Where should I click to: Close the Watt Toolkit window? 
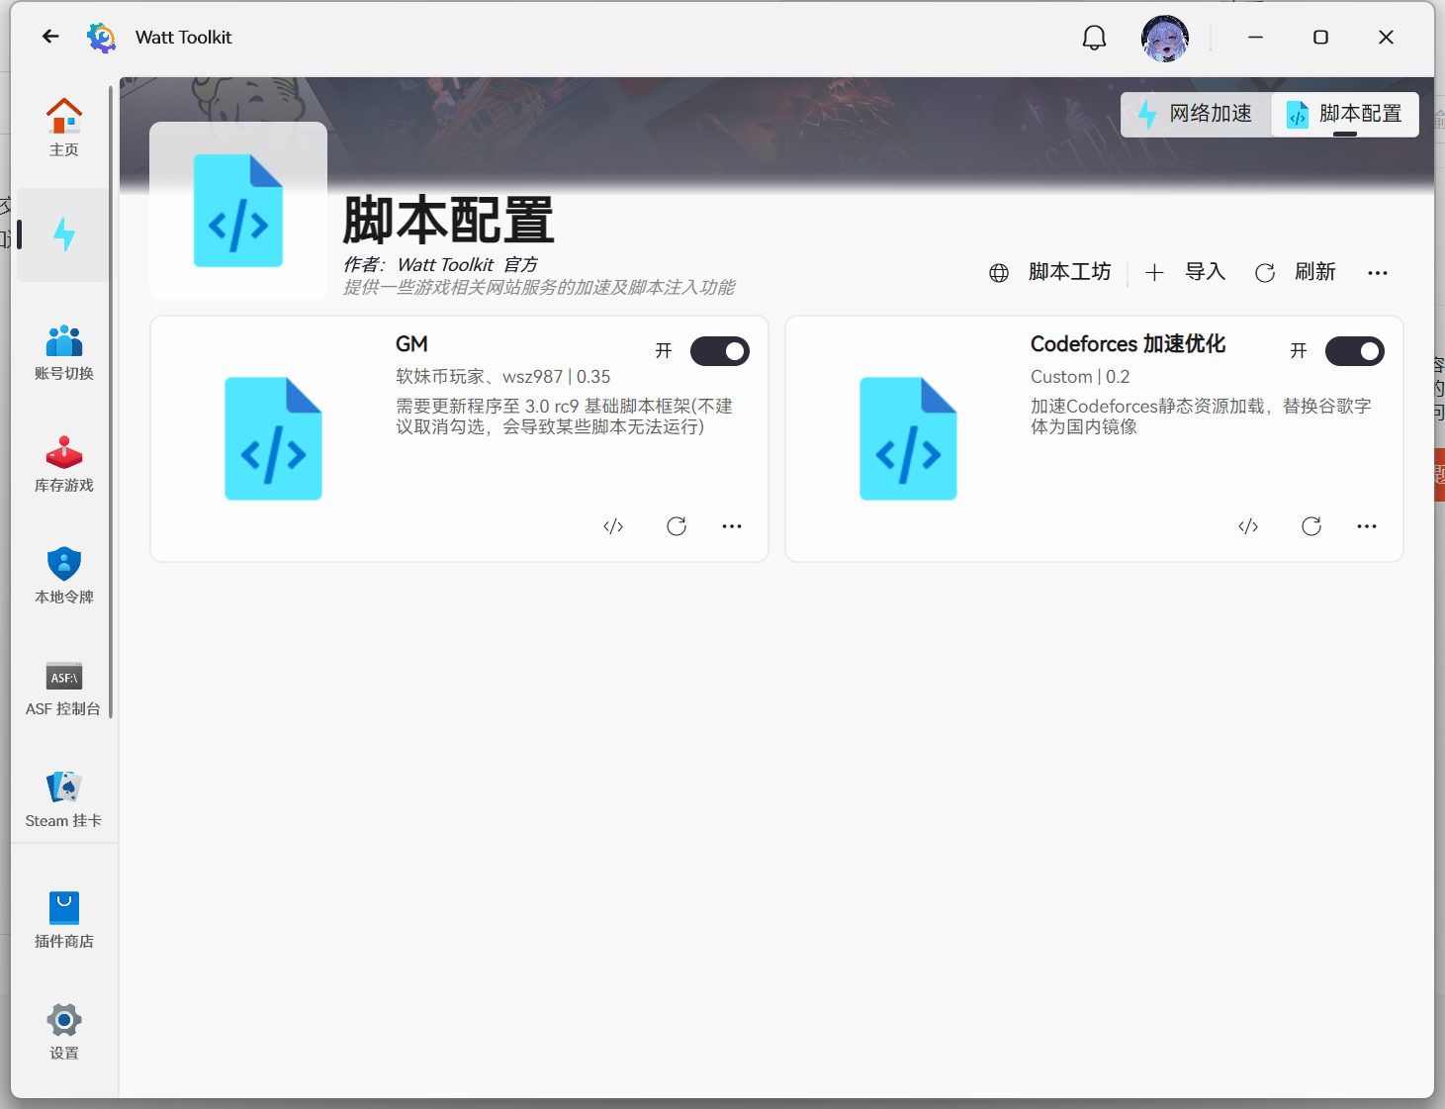tap(1386, 37)
